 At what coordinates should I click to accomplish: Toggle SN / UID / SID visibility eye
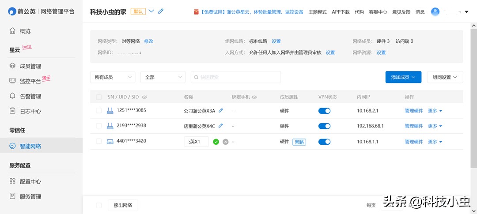tap(144, 97)
